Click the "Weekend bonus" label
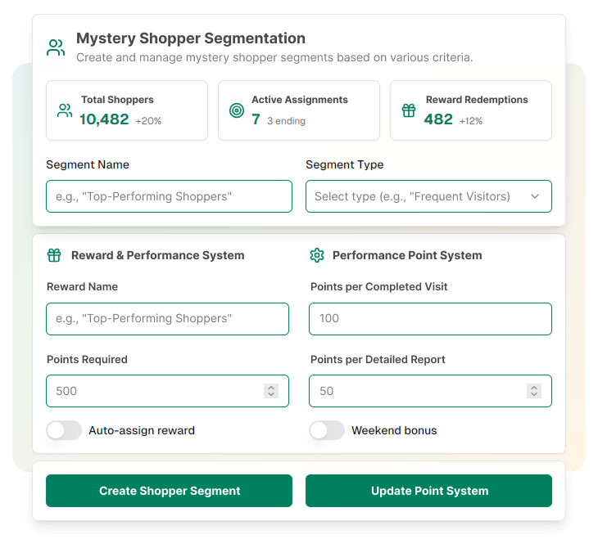 point(394,430)
